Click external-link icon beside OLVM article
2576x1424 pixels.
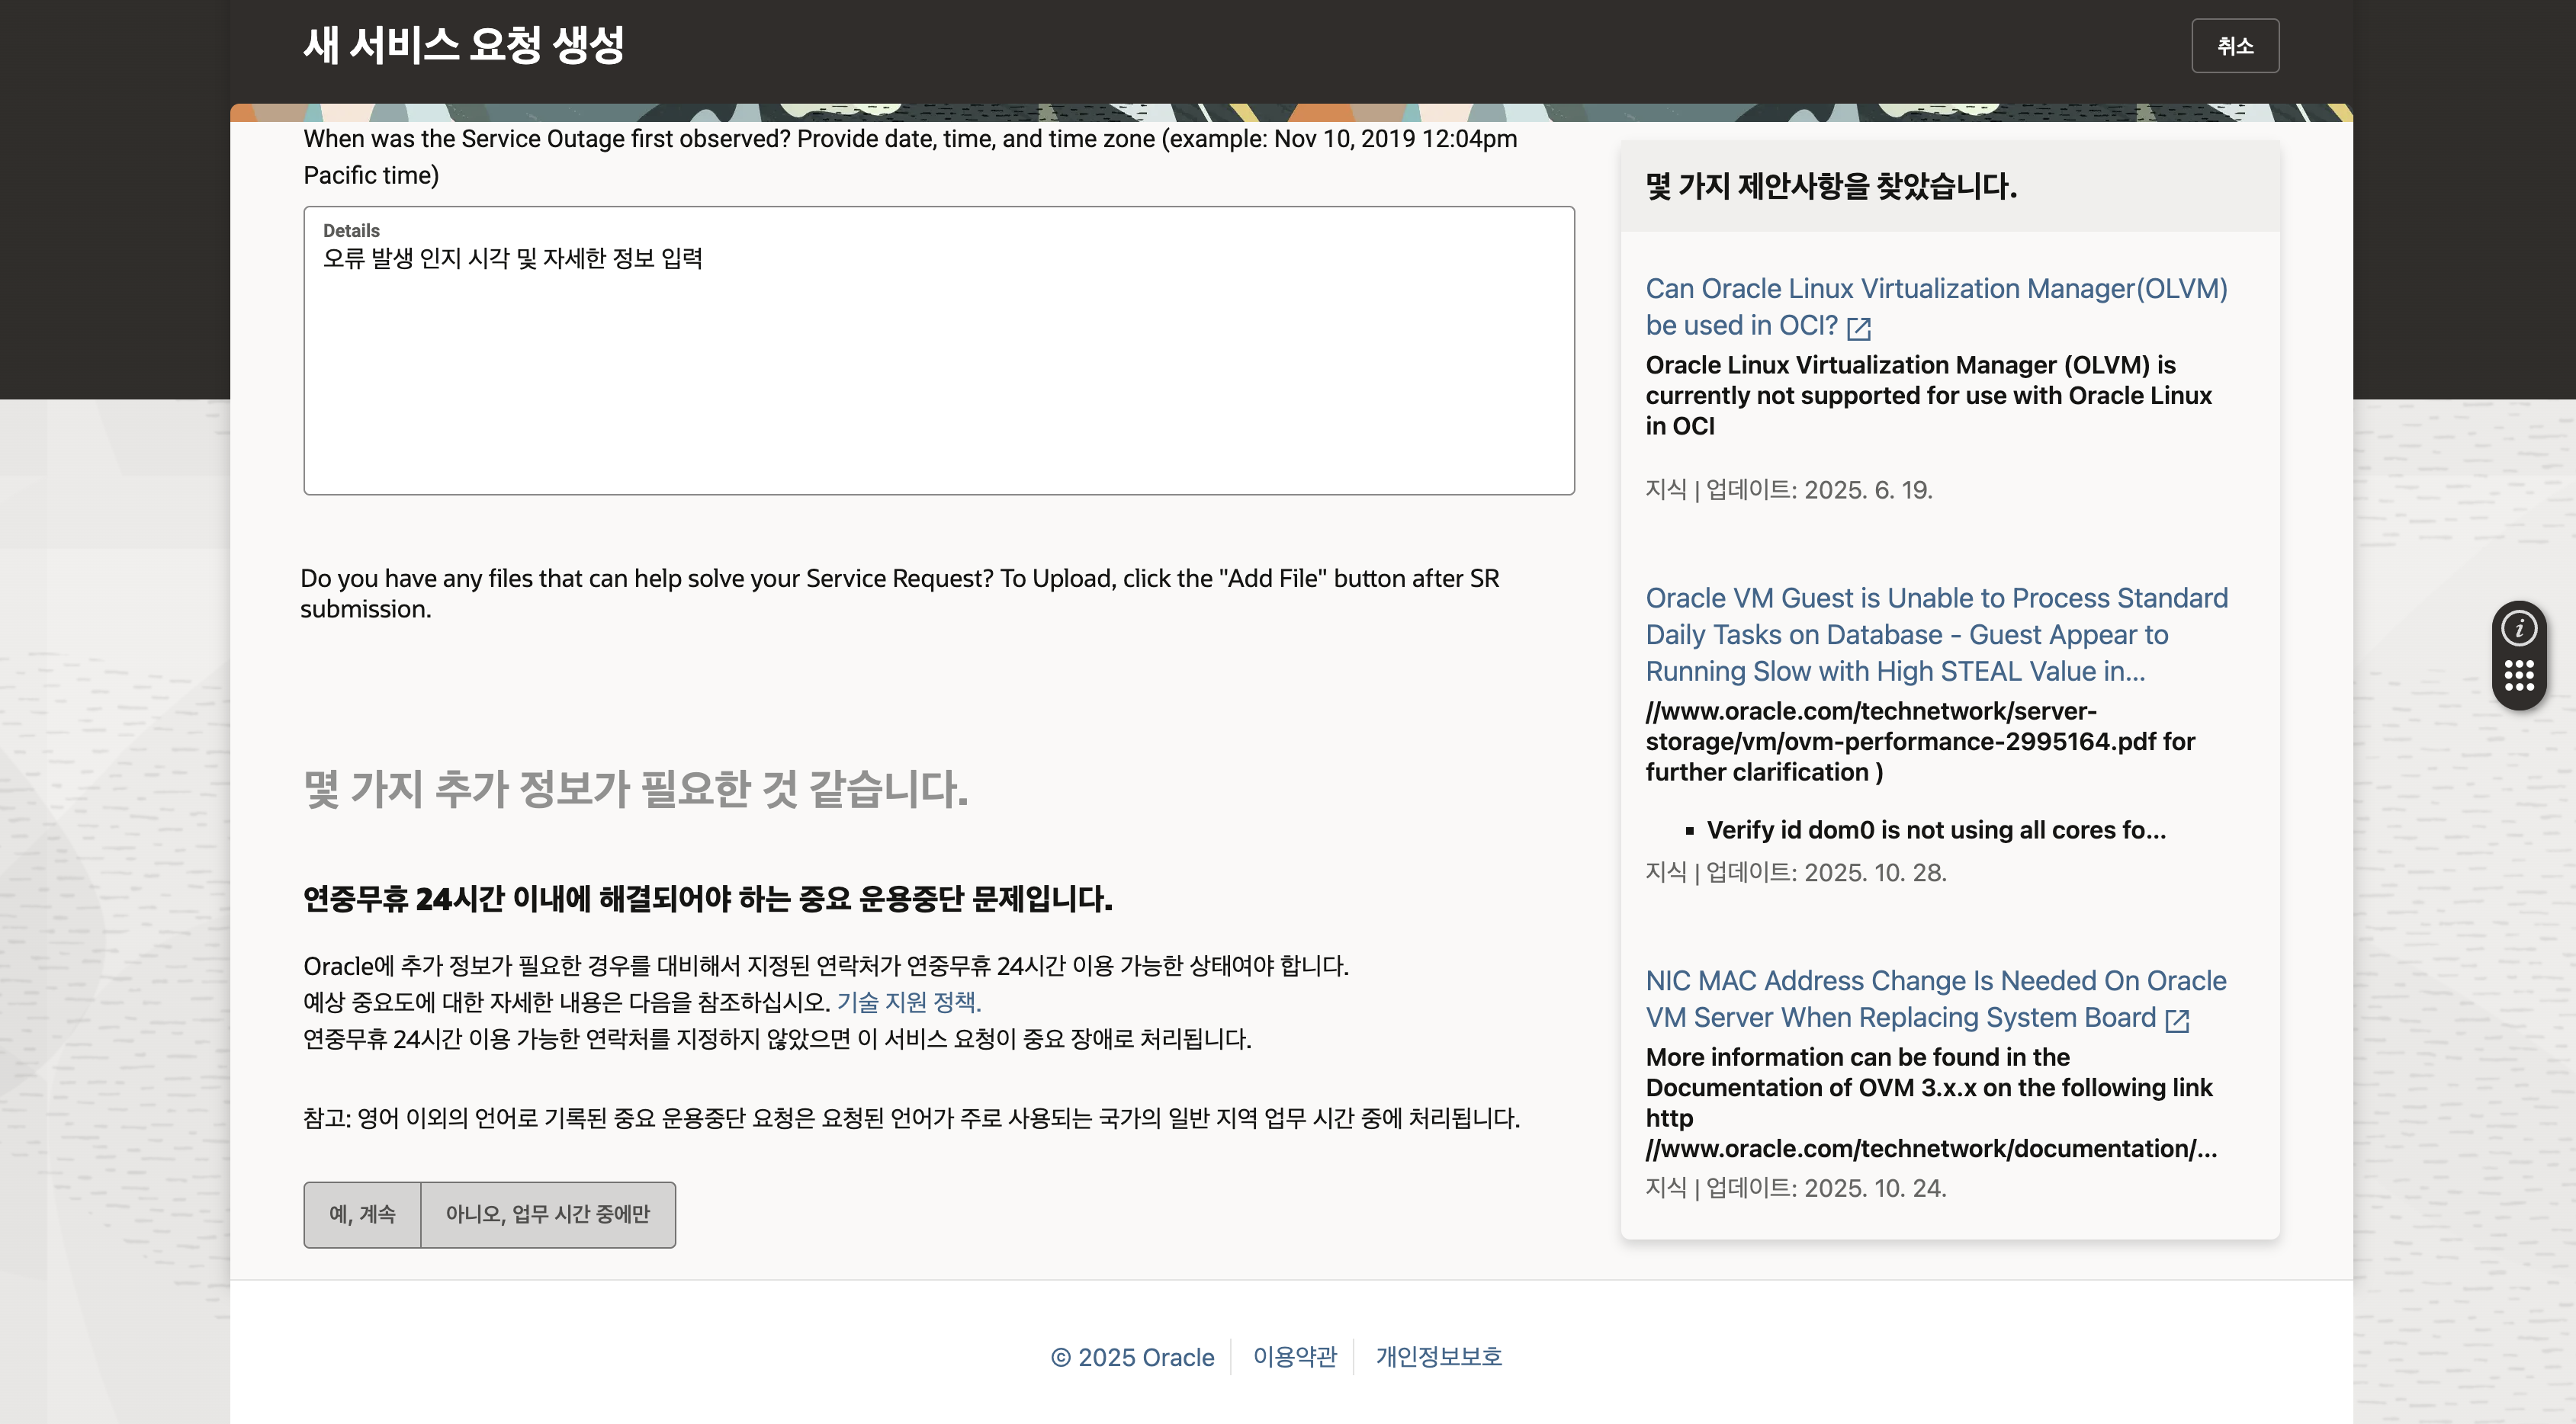[x=1858, y=328]
